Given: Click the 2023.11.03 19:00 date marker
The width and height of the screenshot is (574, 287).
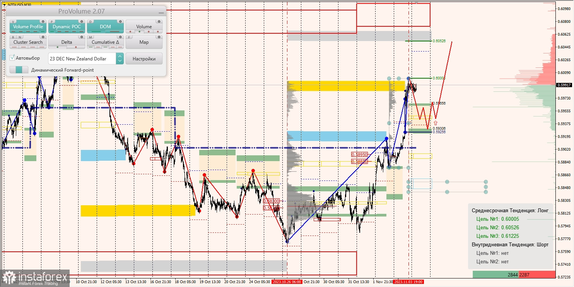Looking at the screenshot, I should tap(408, 282).
